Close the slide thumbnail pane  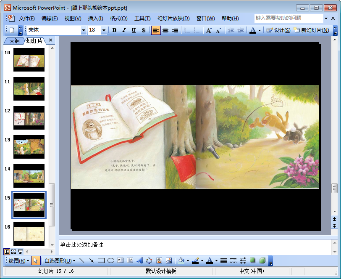click(x=50, y=40)
